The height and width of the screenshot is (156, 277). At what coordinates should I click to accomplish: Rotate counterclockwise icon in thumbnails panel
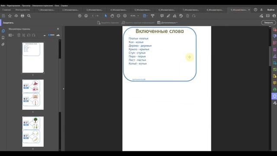(29, 35)
